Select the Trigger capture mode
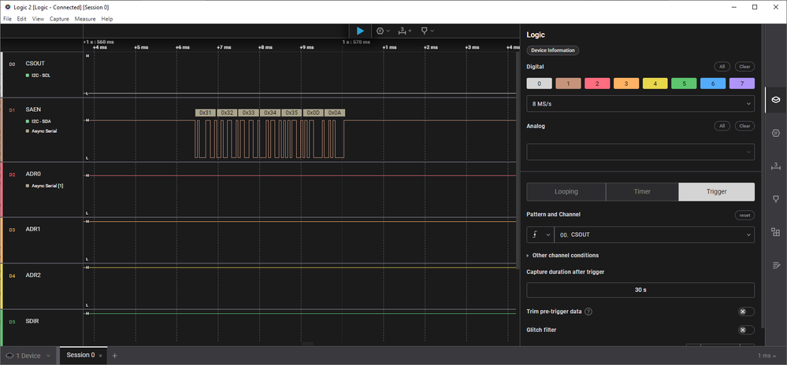This screenshot has width=787, height=365. [x=716, y=191]
